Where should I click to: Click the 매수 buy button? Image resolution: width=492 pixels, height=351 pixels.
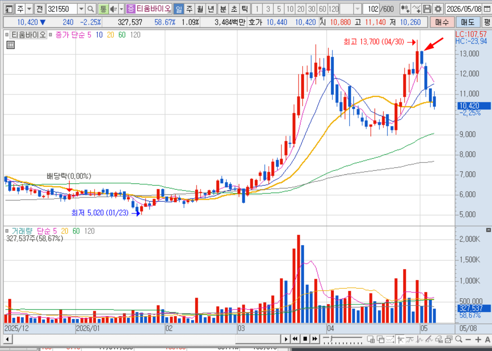tap(442, 22)
